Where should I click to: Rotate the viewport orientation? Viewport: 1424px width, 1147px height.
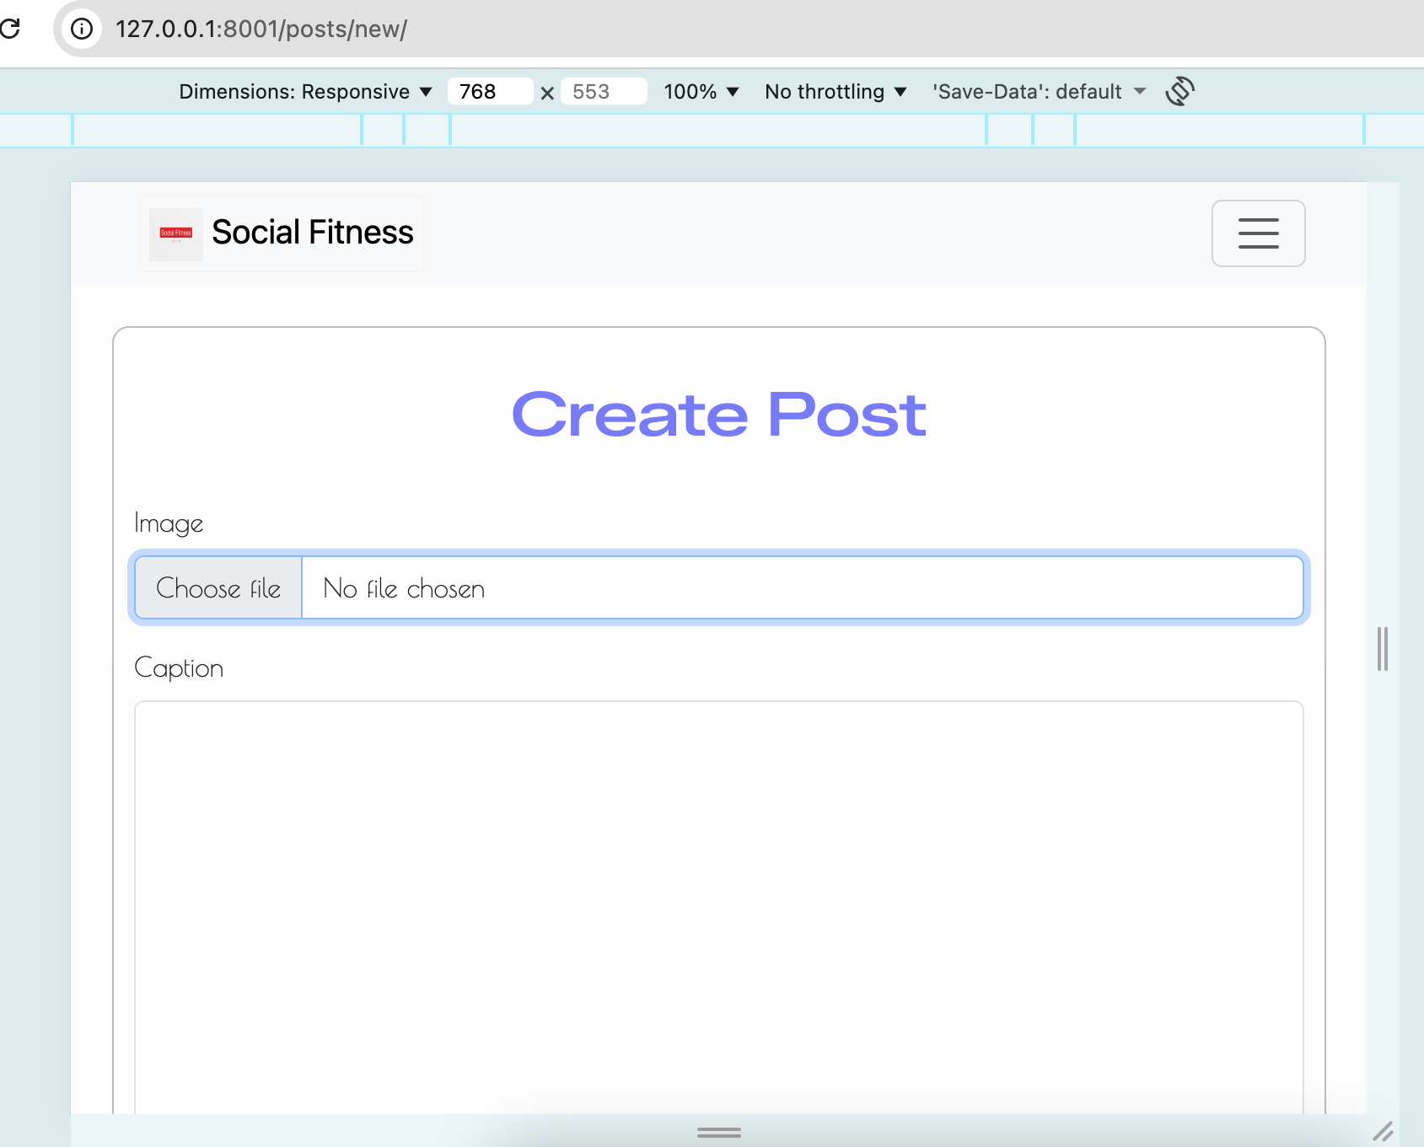1181,91
